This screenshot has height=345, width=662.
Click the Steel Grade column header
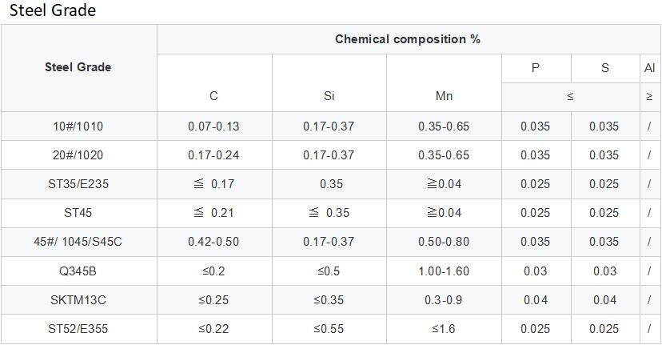(78, 67)
